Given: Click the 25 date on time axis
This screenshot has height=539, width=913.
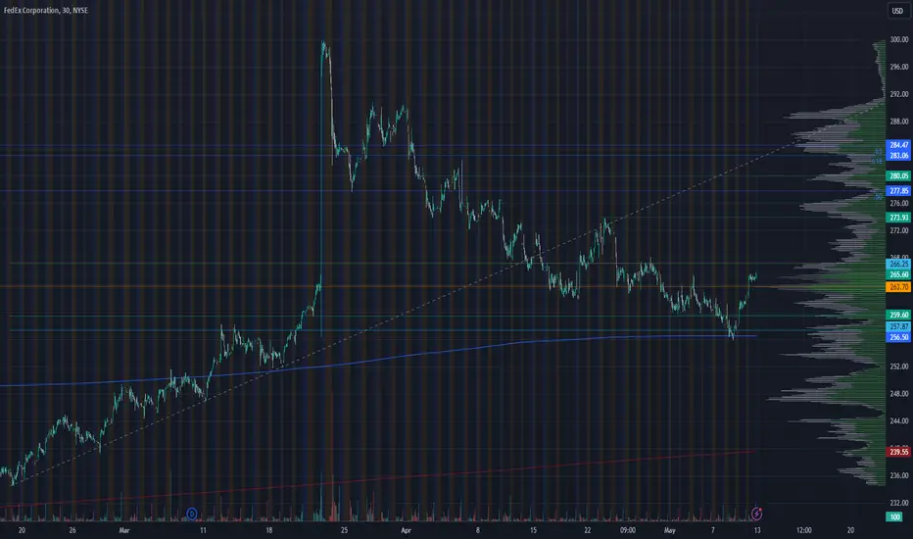Looking at the screenshot, I should (x=344, y=530).
